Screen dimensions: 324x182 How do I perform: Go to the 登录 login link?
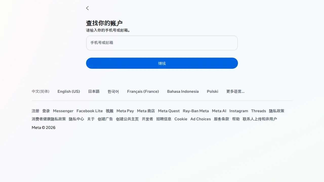(46, 111)
